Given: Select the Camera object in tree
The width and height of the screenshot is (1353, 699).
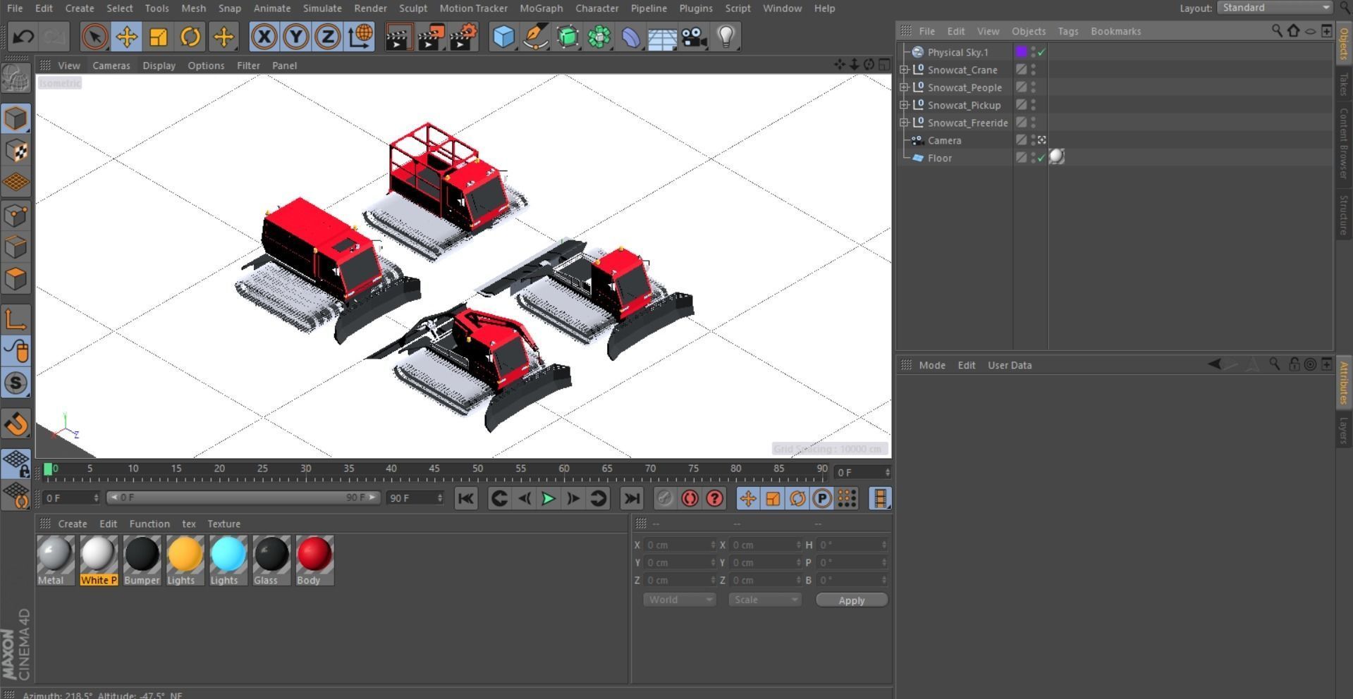Looking at the screenshot, I should point(944,140).
